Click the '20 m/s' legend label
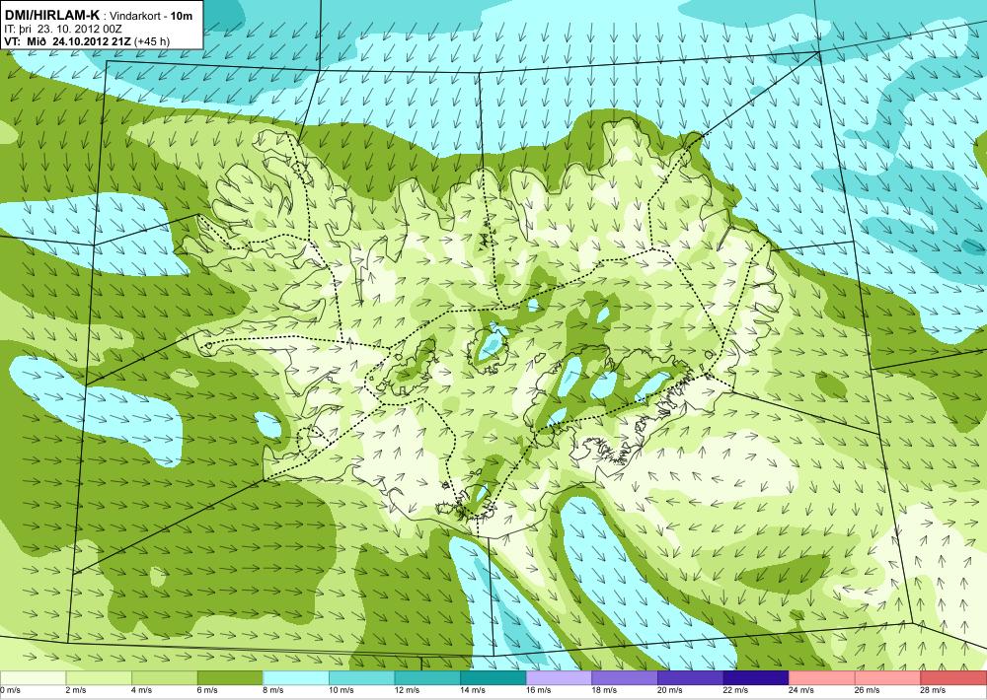The width and height of the screenshot is (987, 700). pyautogui.click(x=670, y=690)
